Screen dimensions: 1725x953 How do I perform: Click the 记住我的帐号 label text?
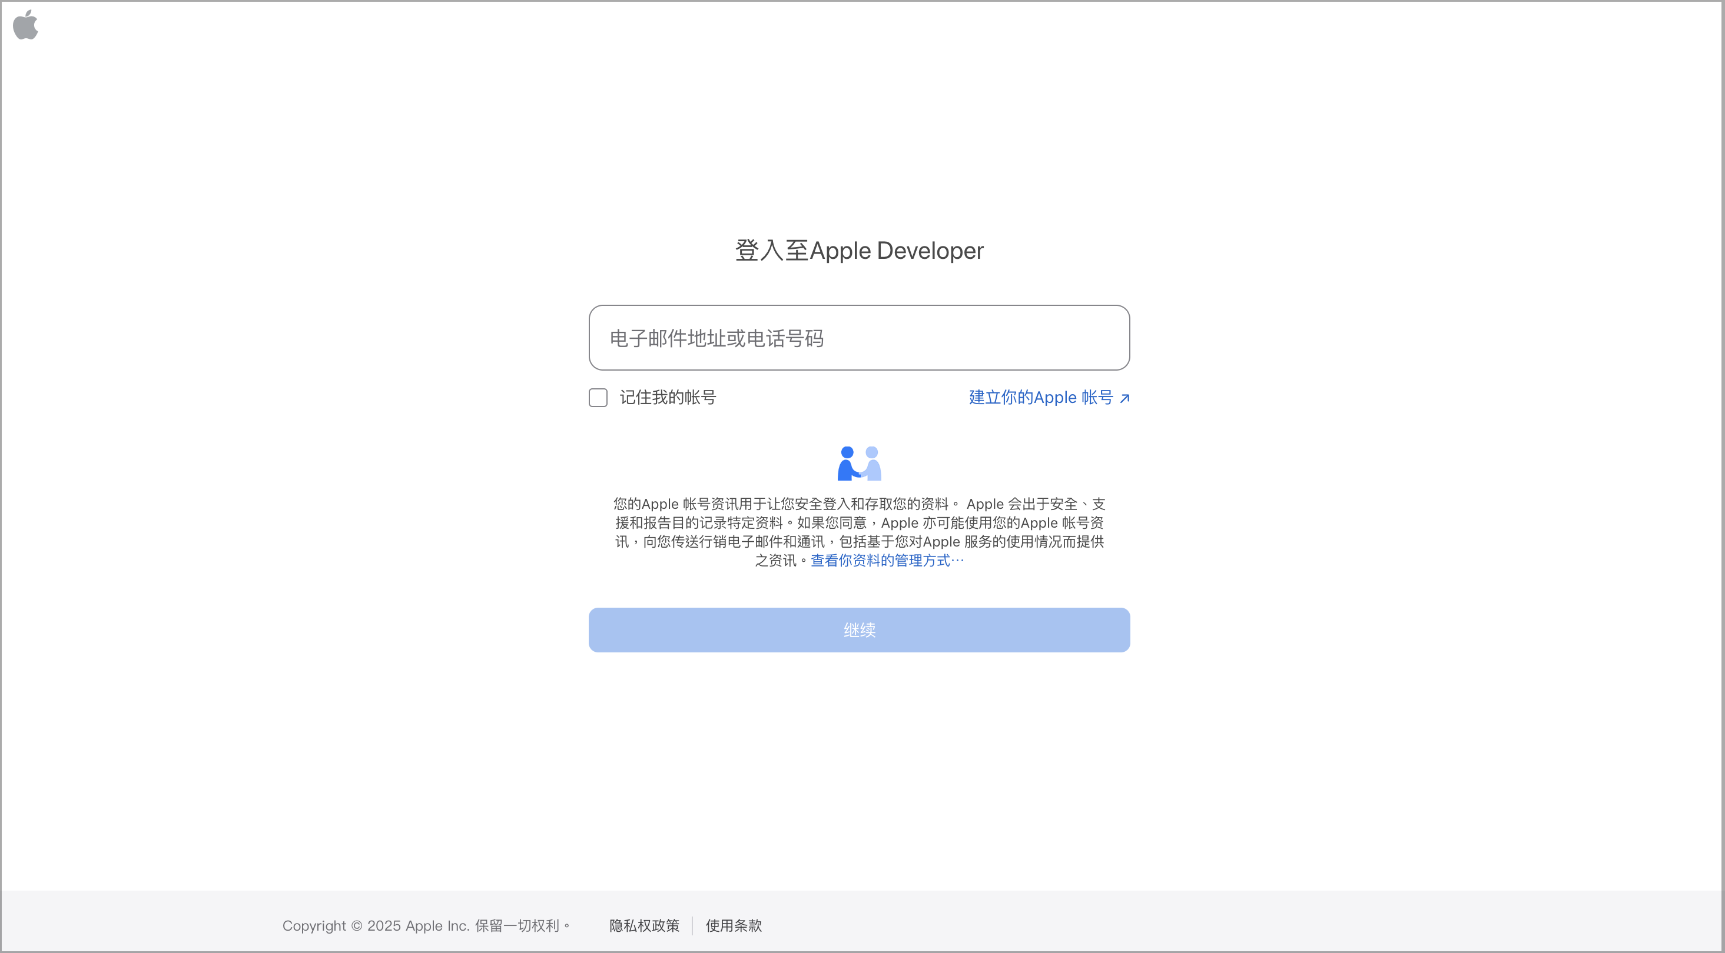pyautogui.click(x=668, y=398)
